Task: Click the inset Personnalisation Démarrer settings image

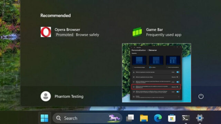Action: pyautogui.click(x=156, y=73)
